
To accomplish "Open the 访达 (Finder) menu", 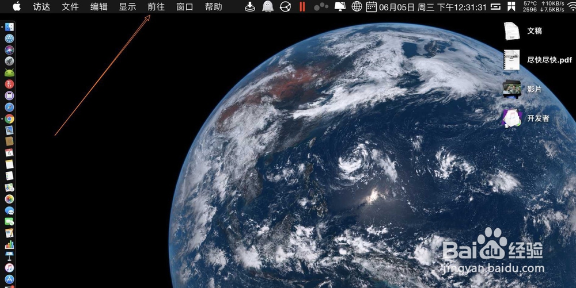I will (x=41, y=6).
